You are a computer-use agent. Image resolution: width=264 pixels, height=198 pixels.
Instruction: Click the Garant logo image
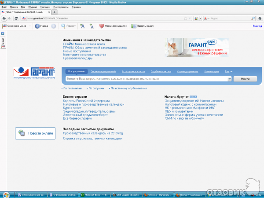tap(34, 73)
